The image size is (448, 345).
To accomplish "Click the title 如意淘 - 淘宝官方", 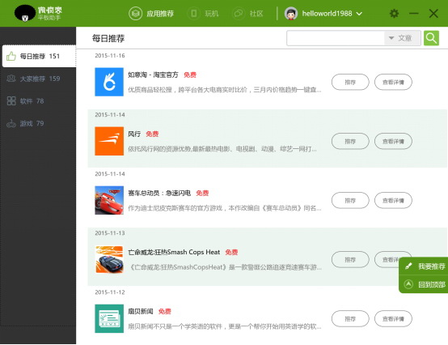I will tap(153, 75).
